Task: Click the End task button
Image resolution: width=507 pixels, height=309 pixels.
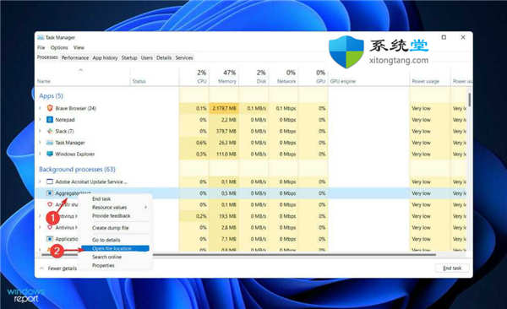Action: [452, 268]
